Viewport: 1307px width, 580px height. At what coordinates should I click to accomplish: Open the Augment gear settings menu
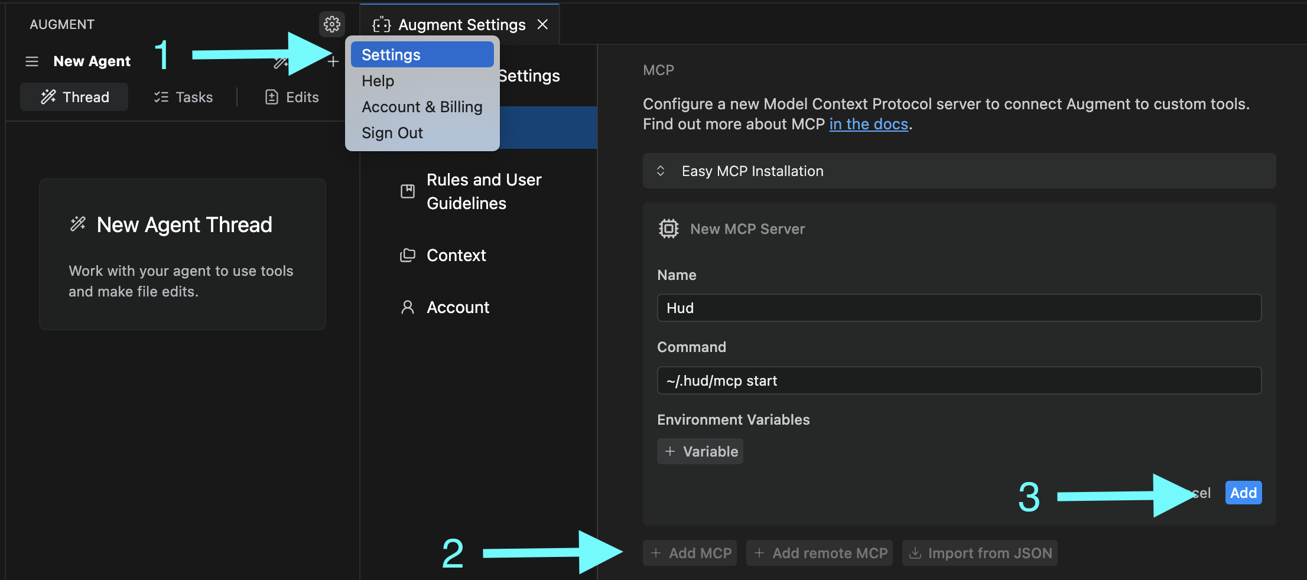[x=332, y=24]
